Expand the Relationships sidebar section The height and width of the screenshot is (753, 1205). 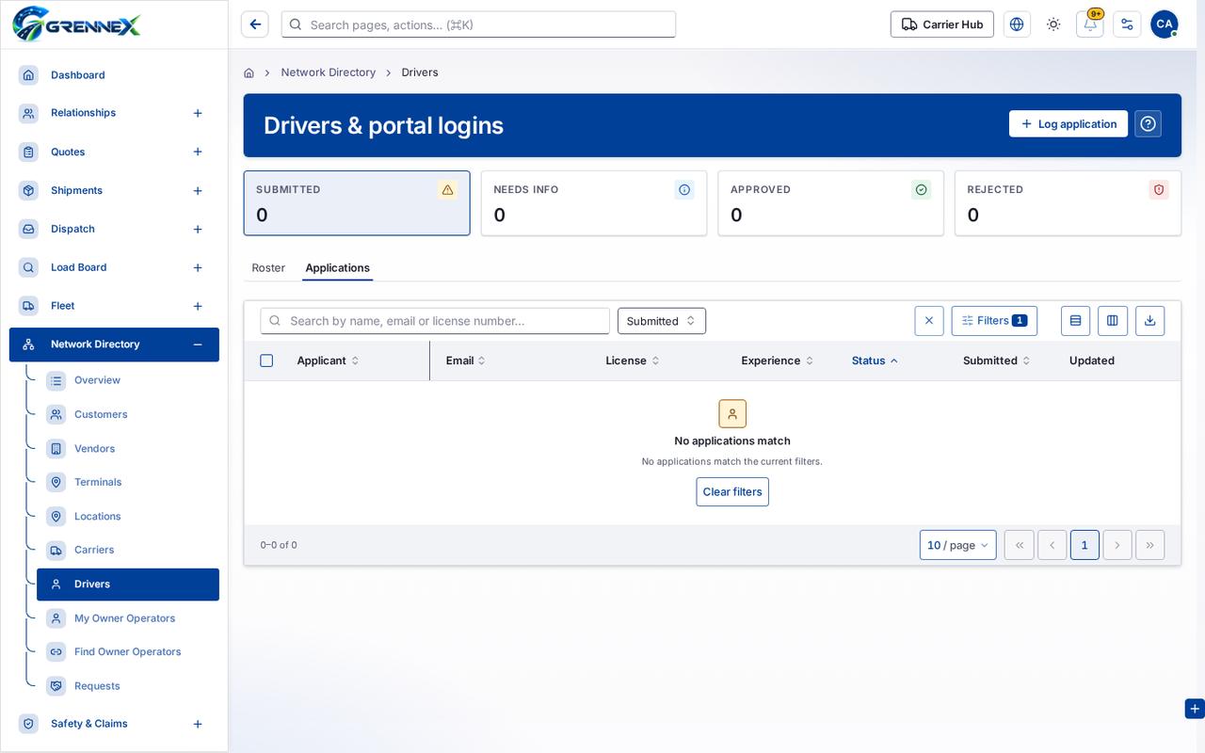click(x=198, y=113)
